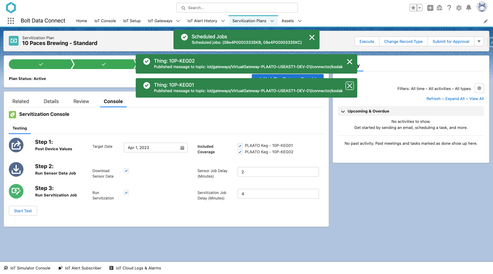Click the first completed path stage

40,64
